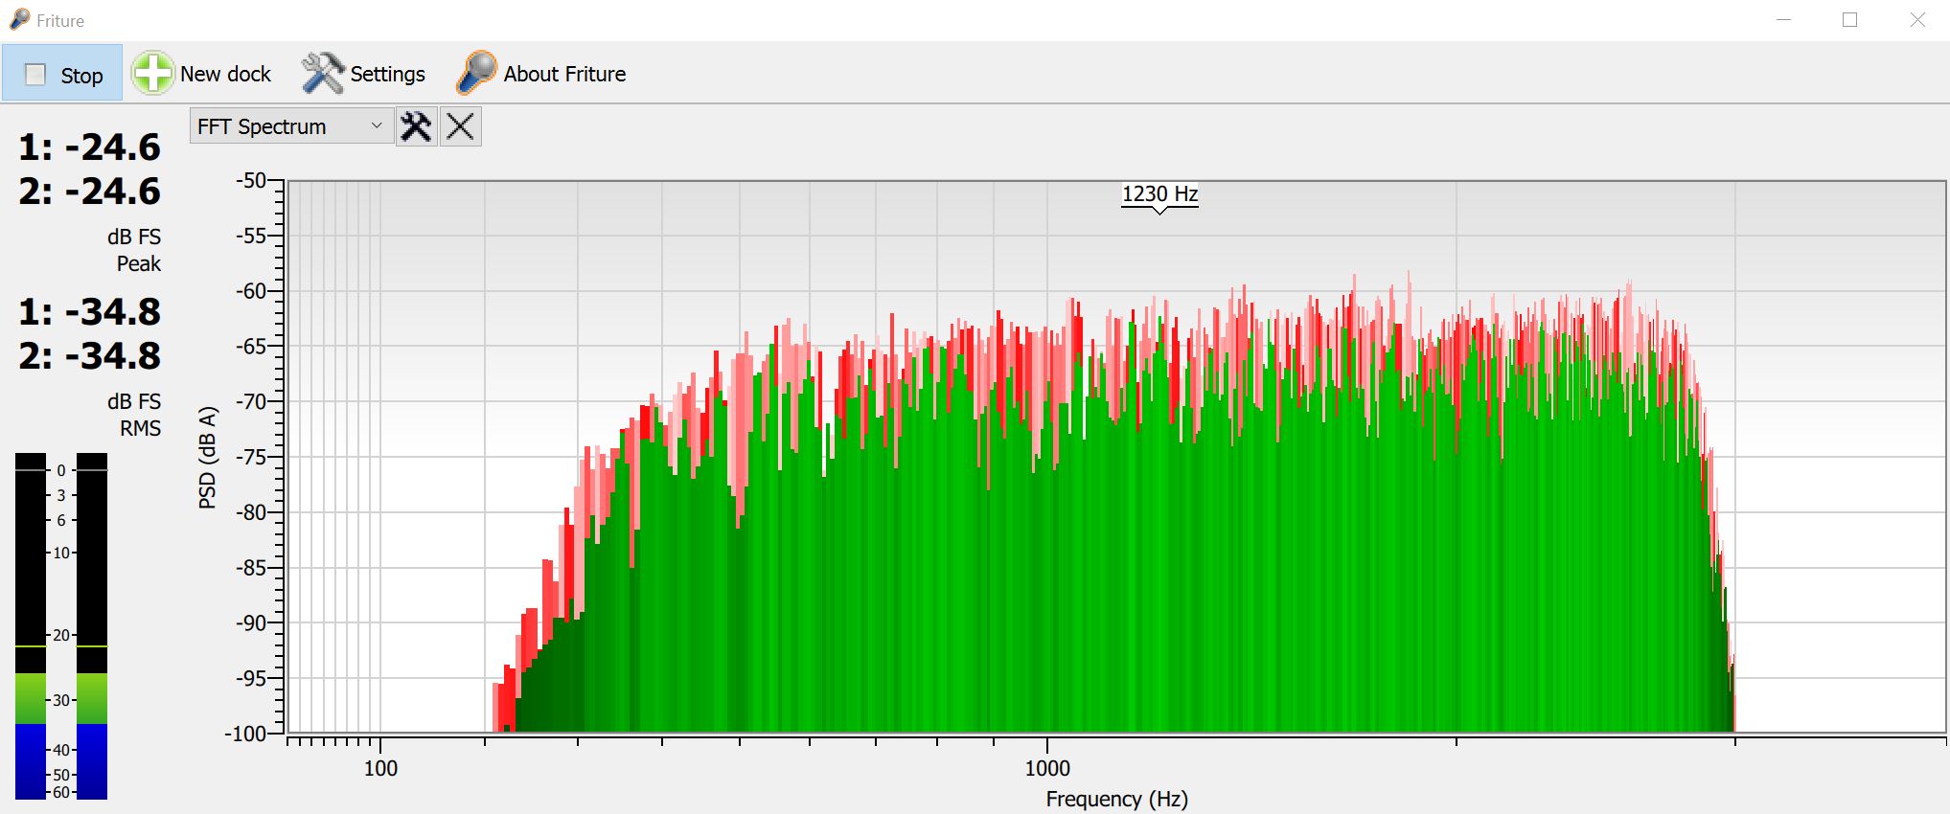The image size is (1950, 814).
Task: Expand the FFT Spectrum widget dropdown
Action: pos(376,126)
